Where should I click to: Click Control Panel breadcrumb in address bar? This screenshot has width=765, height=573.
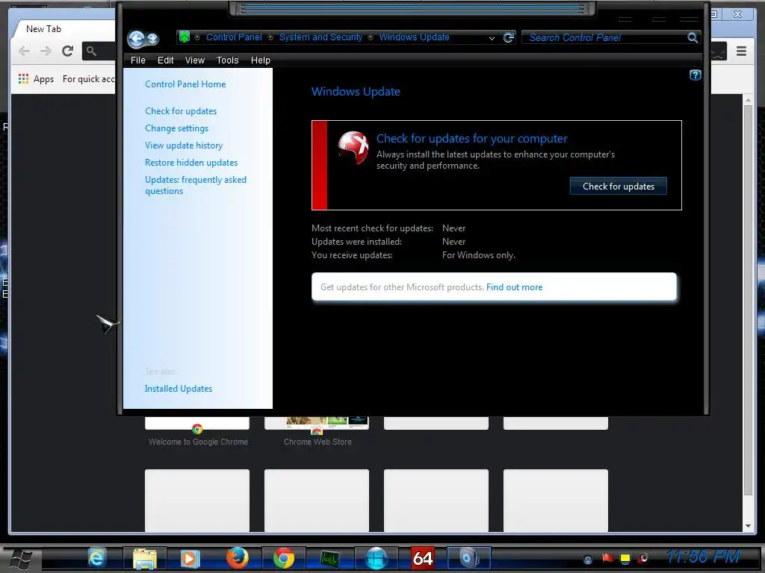pos(234,37)
